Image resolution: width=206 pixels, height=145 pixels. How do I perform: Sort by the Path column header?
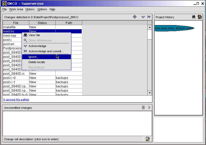pos(69,23)
